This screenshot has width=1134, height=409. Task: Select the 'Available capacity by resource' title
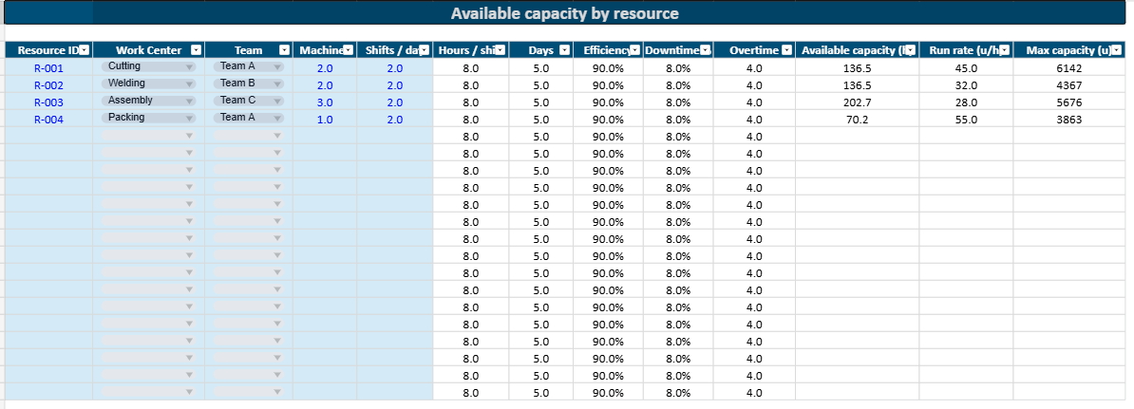coord(564,13)
